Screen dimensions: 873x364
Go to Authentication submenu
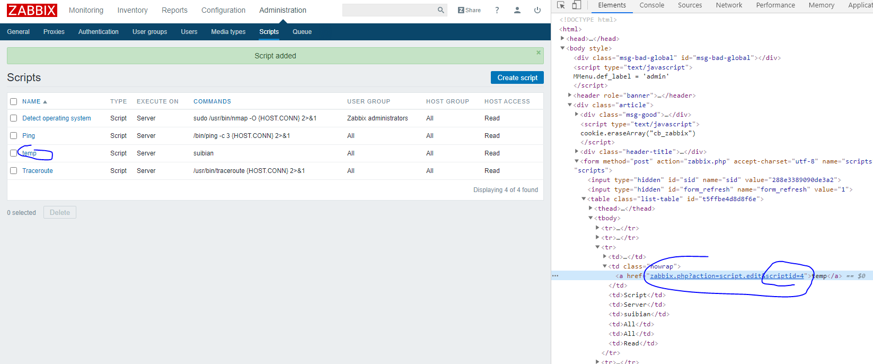(x=99, y=32)
